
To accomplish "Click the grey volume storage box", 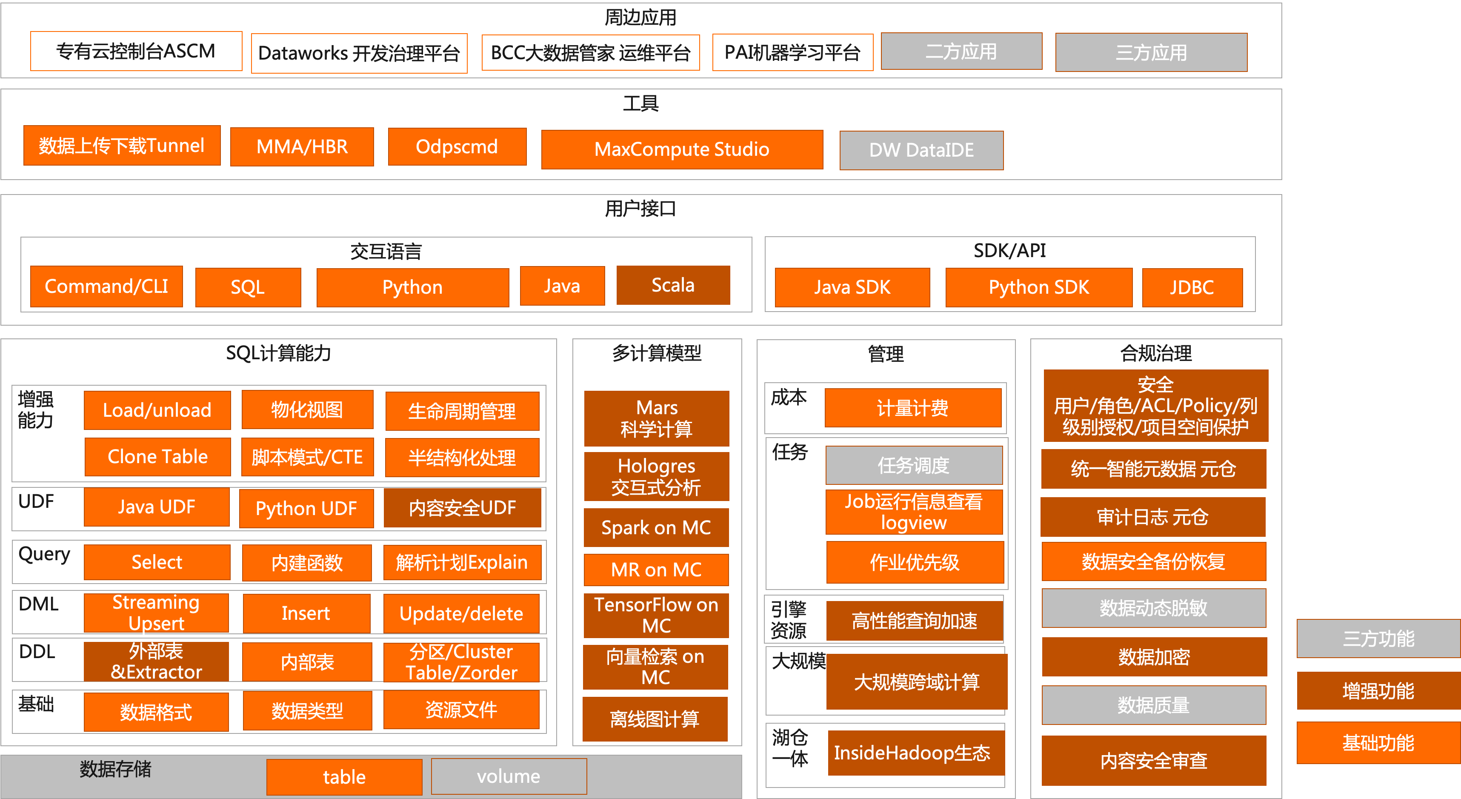I will coord(509,776).
